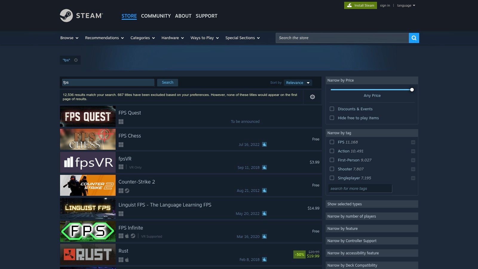Click the blue magnifier search icon

pyautogui.click(x=414, y=38)
